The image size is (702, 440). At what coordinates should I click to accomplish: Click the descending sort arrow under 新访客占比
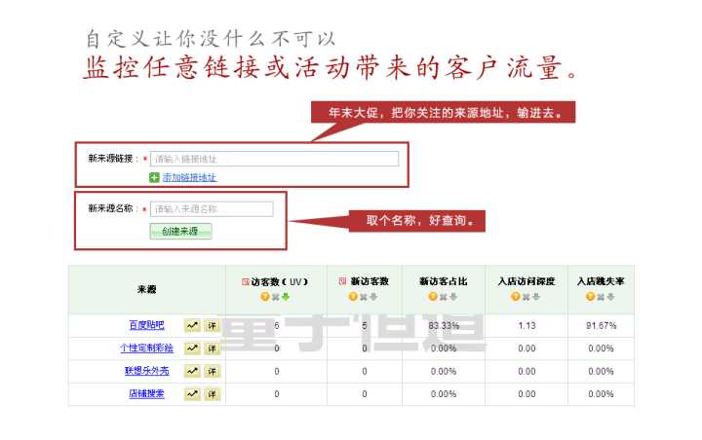coord(453,297)
